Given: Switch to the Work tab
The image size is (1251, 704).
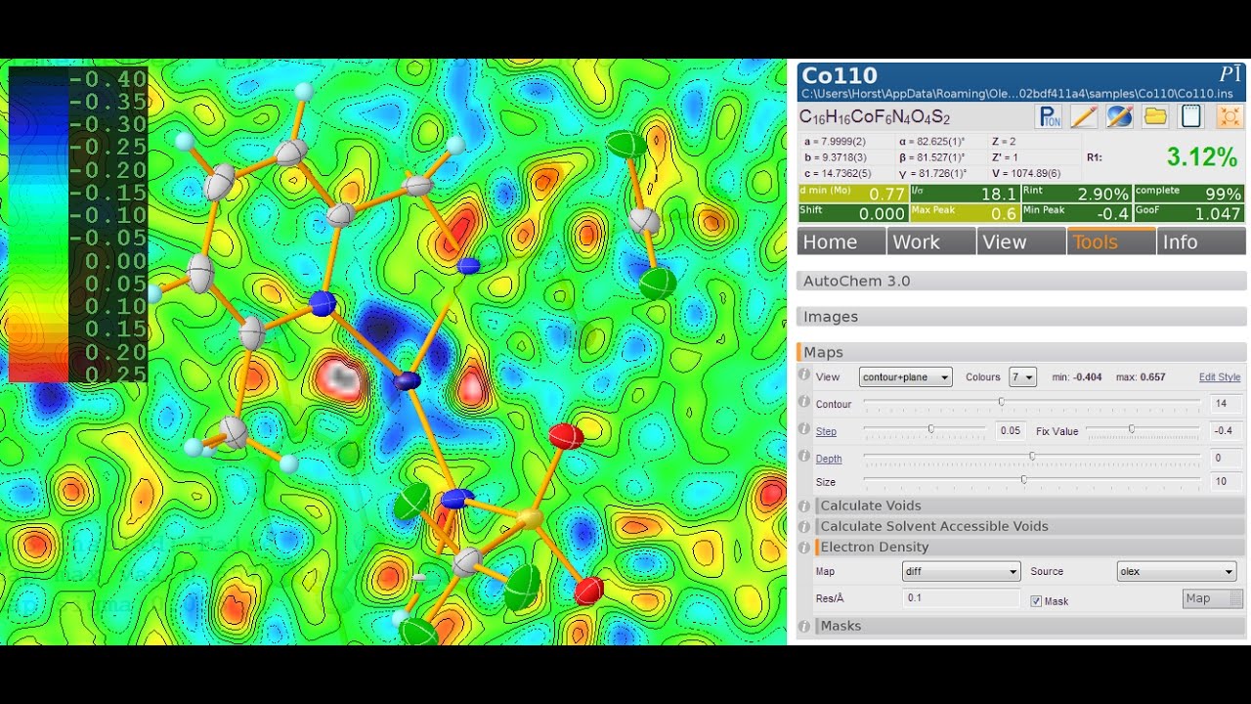Looking at the screenshot, I should [931, 242].
